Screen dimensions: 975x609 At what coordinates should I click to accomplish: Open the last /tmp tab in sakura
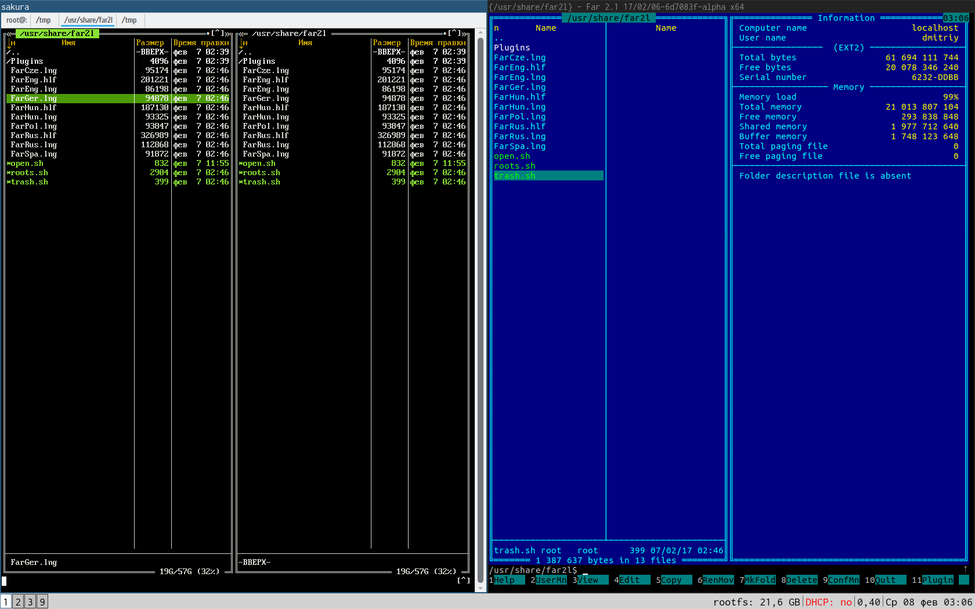point(129,20)
